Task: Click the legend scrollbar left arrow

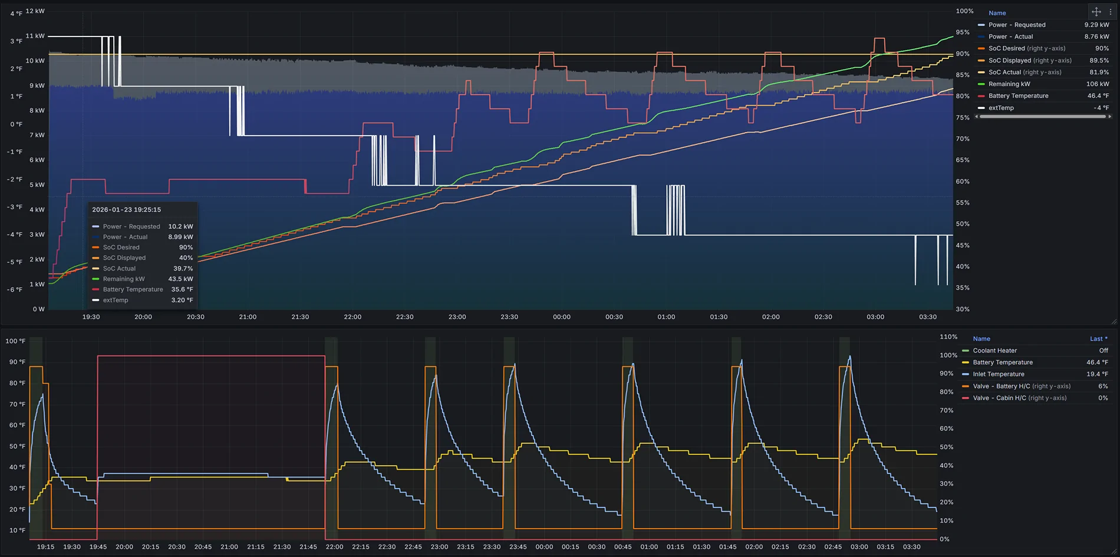Action: [x=976, y=117]
